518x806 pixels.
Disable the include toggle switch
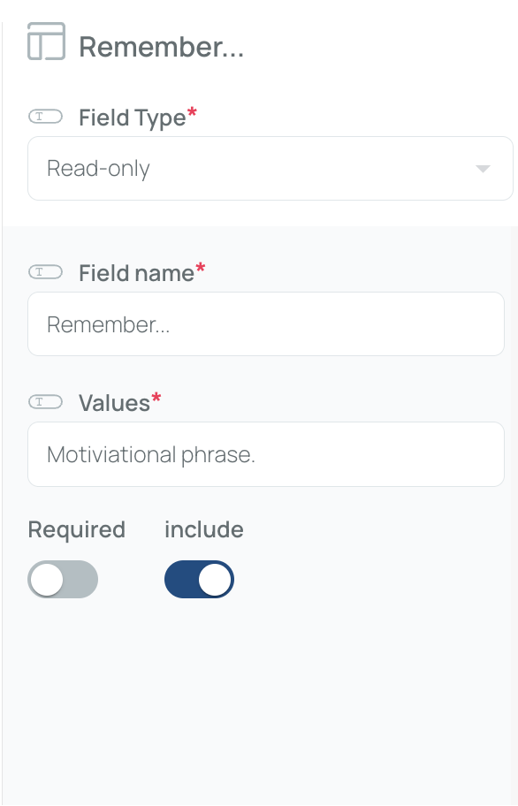pyautogui.click(x=200, y=580)
